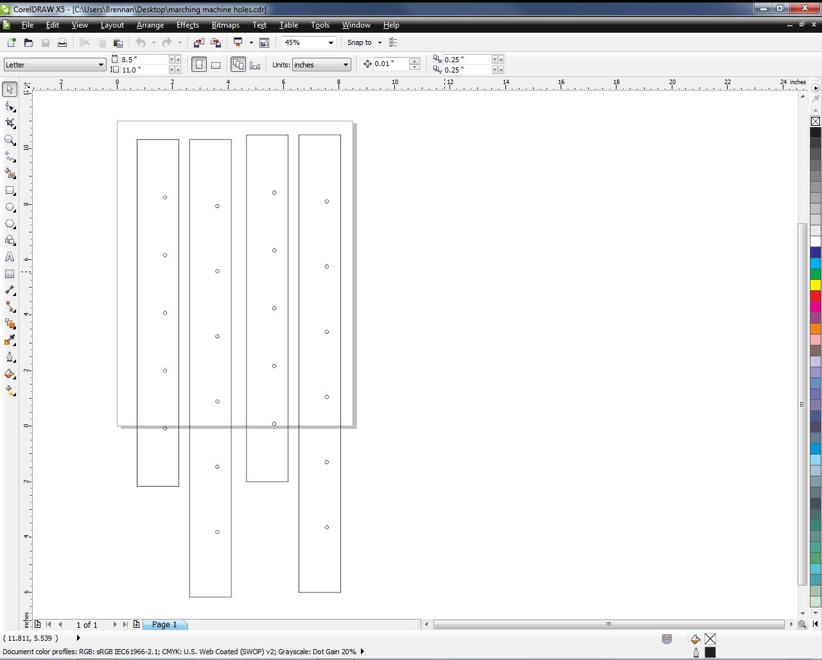
Task: Open the Tools menu
Action: (320, 25)
